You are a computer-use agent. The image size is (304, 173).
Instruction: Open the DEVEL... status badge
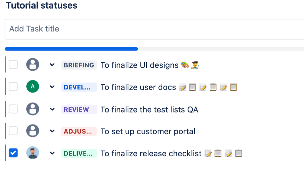[79, 87]
